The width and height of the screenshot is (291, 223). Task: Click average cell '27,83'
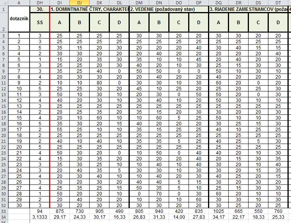[199, 217]
